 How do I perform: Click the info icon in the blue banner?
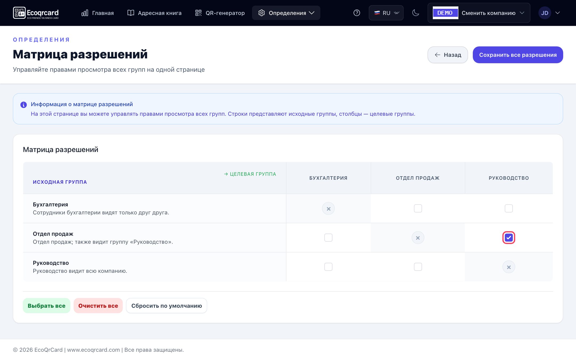23,105
